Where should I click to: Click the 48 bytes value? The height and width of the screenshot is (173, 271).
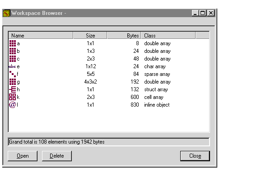136,59
